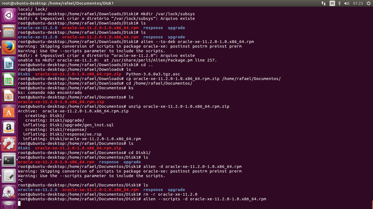Open the Text Editor launcher icon

9,176
